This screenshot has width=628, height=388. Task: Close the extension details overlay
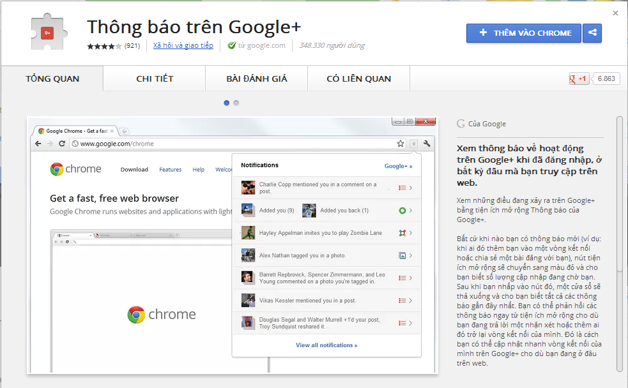pos(616,13)
